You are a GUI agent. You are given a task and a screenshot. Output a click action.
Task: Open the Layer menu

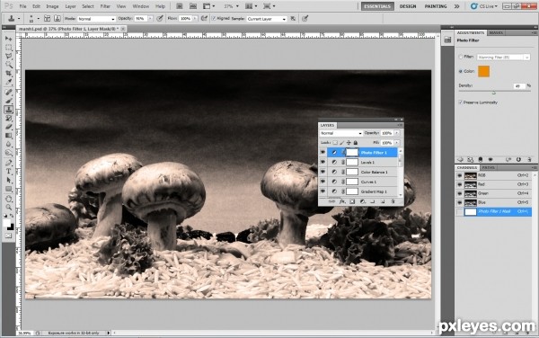tap(70, 6)
